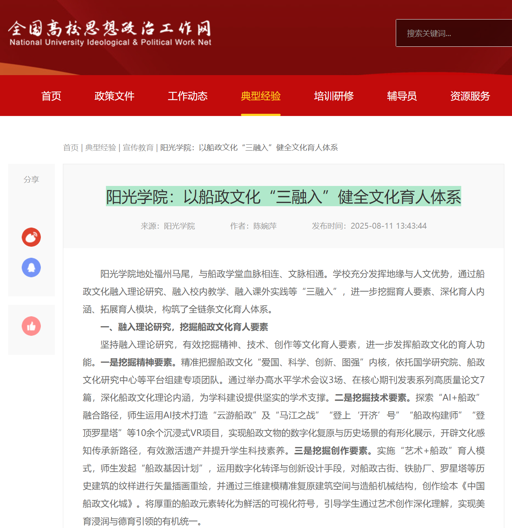512x528 pixels.
Task: Go to 宣传教育 in the breadcrumb
Action: tap(138, 148)
